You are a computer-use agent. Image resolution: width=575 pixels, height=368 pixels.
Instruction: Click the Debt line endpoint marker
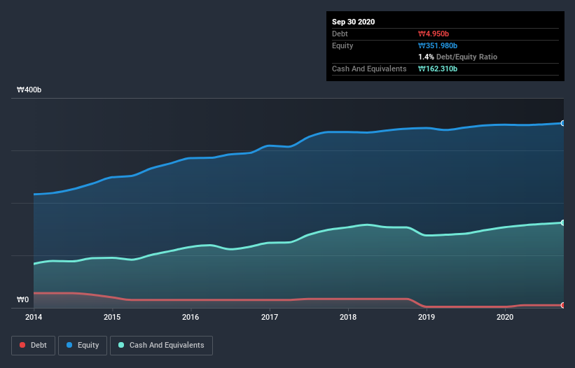(563, 305)
